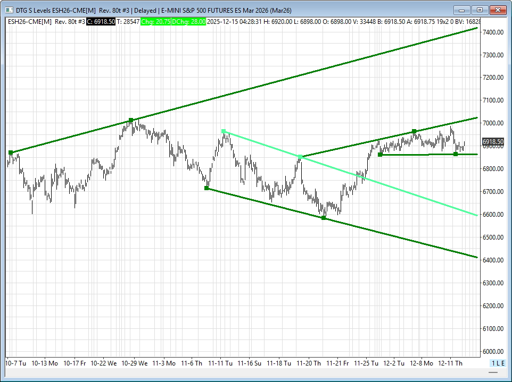Select the current price marker 6918.50 on axis
This screenshot has width=512, height=382.
tap(493, 142)
